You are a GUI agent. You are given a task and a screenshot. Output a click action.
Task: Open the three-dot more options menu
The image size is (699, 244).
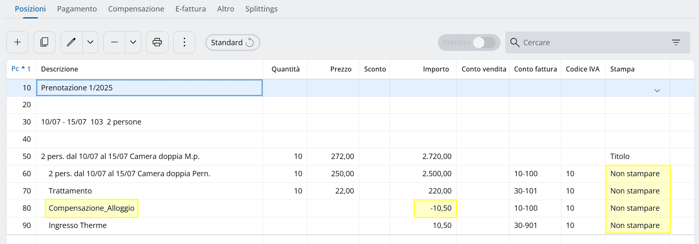click(x=184, y=42)
